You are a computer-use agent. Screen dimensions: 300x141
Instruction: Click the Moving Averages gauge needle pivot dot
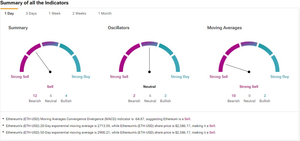coord(249,72)
